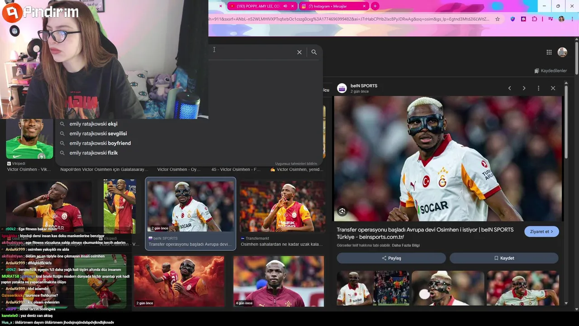Open the beIN SPORTS article title link
Image resolution: width=579 pixels, height=326 pixels.
pos(425,233)
